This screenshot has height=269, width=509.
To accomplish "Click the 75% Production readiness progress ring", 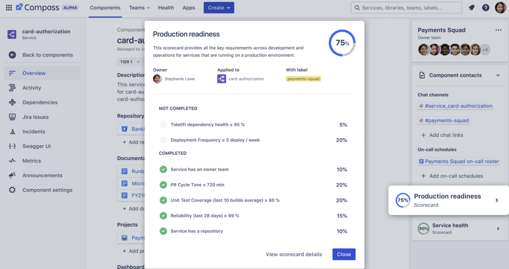I will [x=342, y=42].
